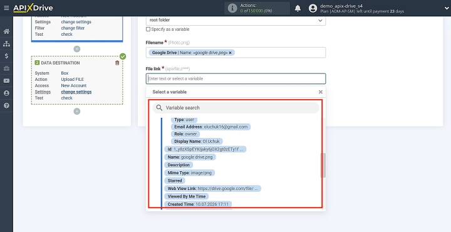Click the destination New Account value

tap(74, 85)
